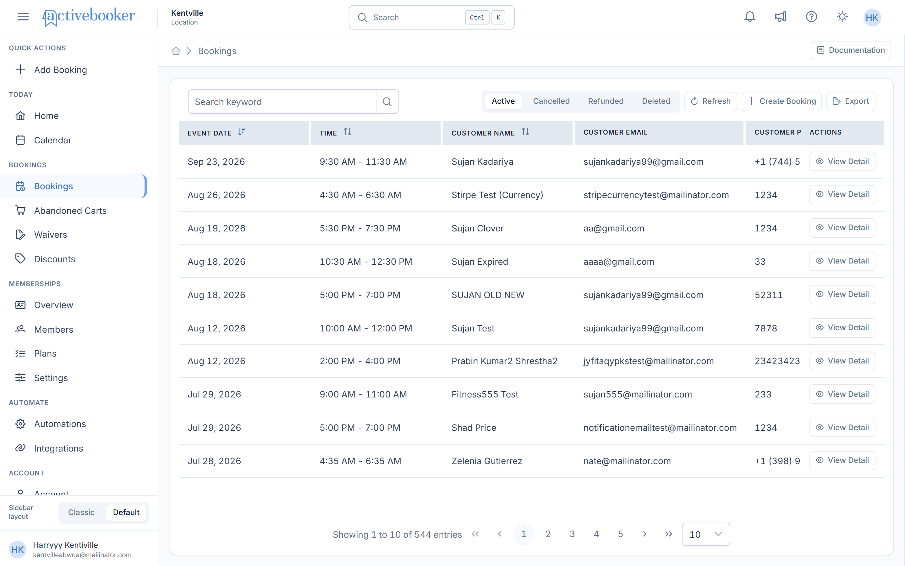Screen dimensions: 905x566
Task: Switch sidebar layout to Classic
Action: 81,513
